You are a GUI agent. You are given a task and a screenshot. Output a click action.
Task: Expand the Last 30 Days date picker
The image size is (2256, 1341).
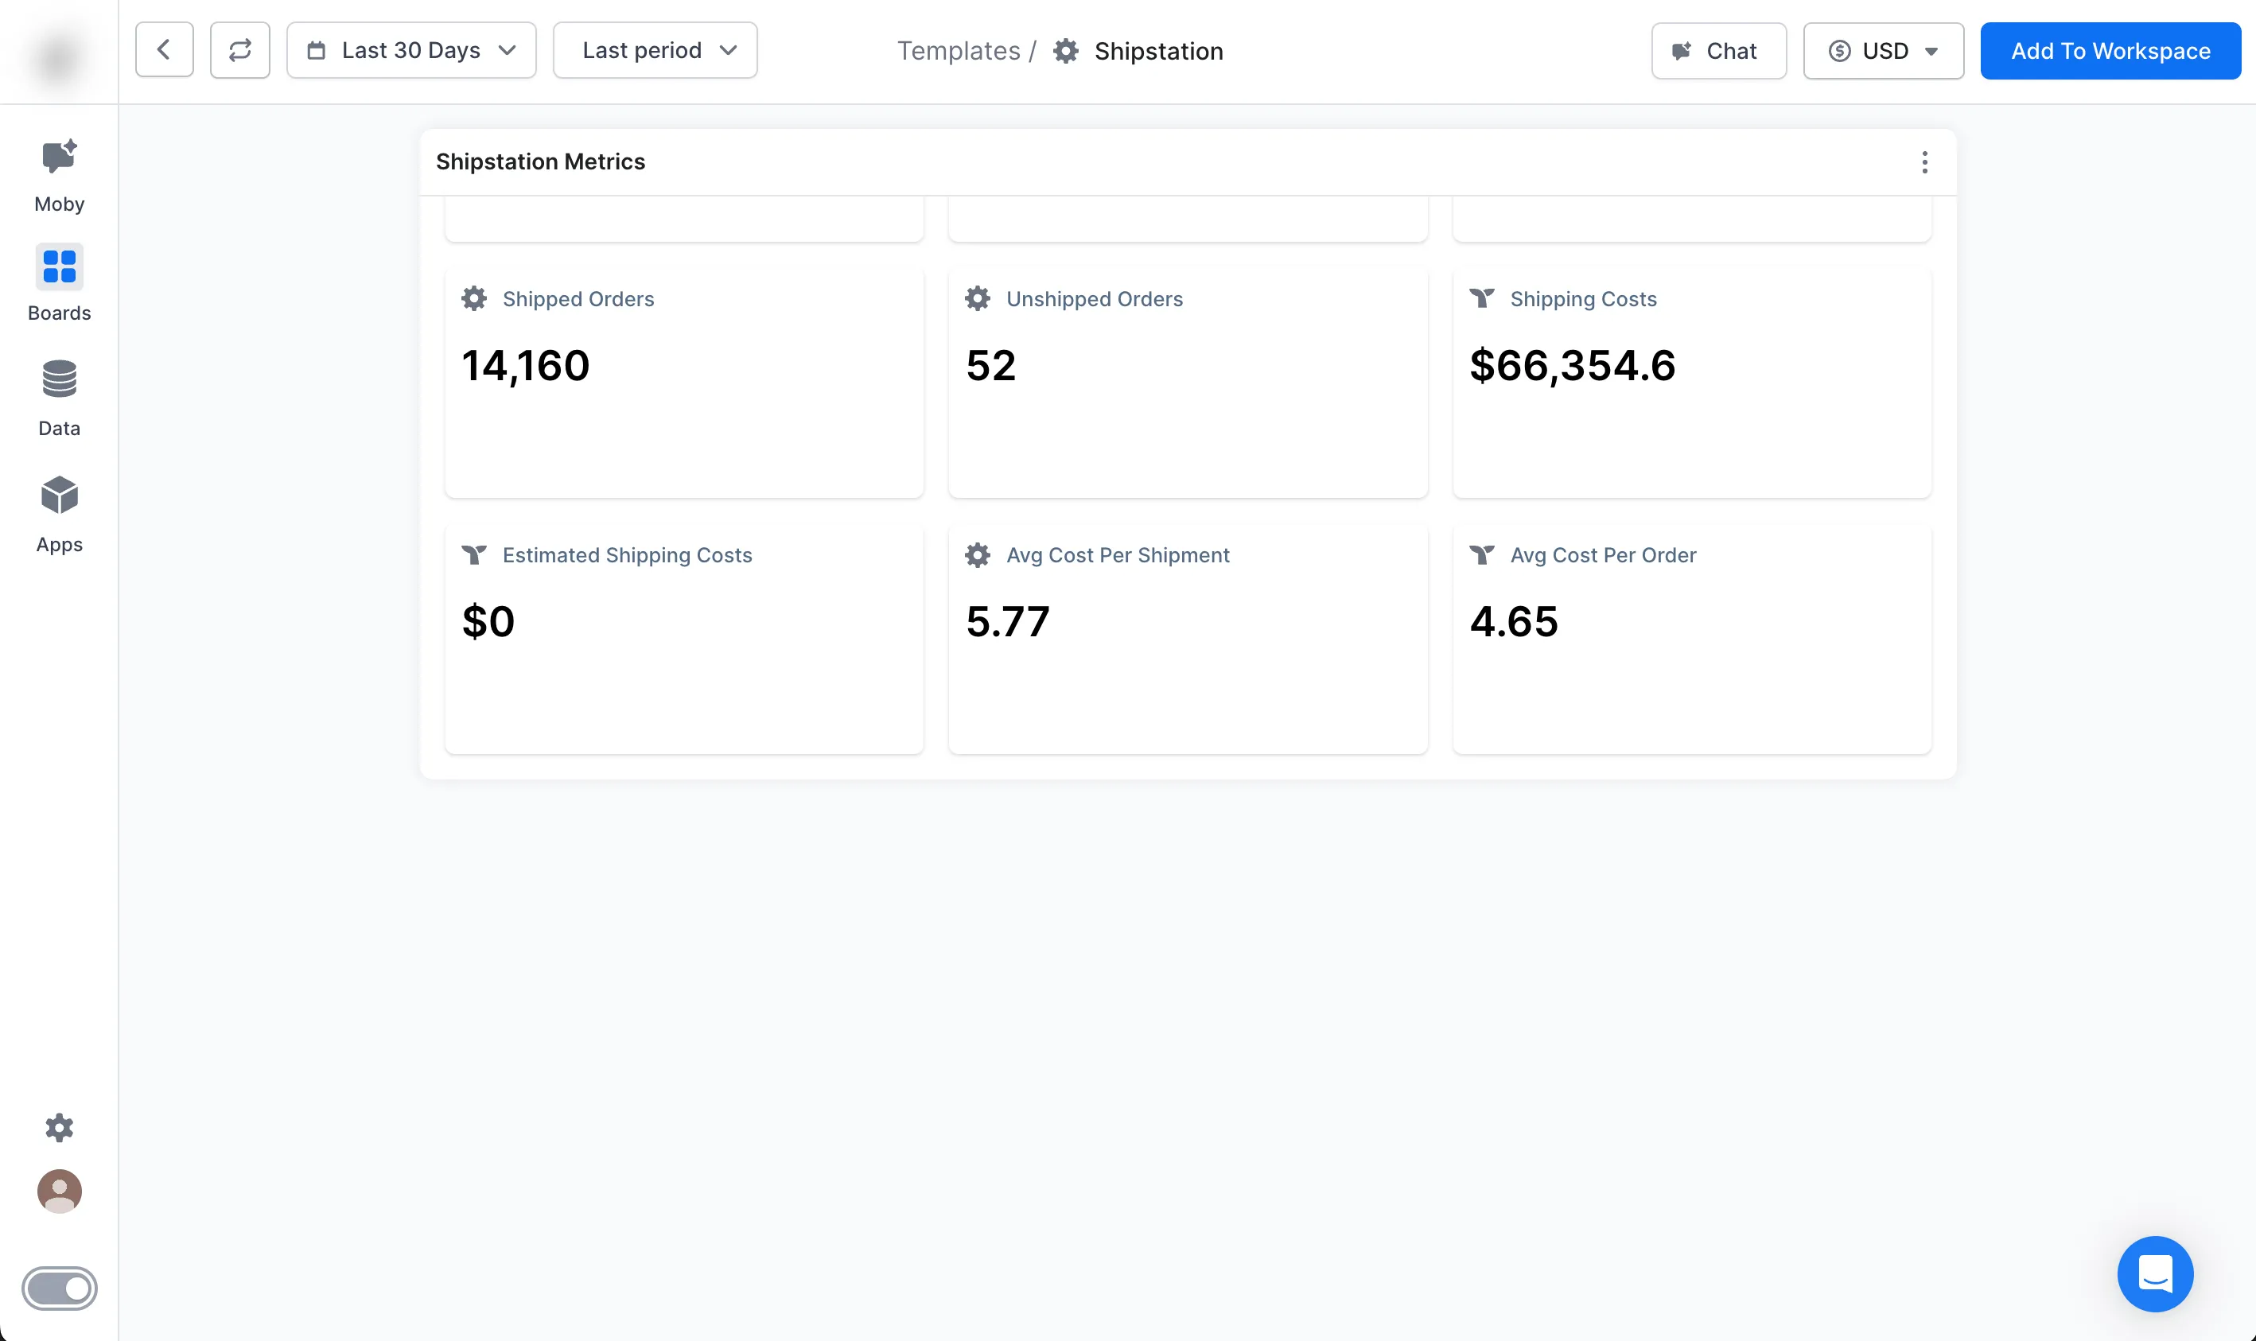tap(411, 51)
